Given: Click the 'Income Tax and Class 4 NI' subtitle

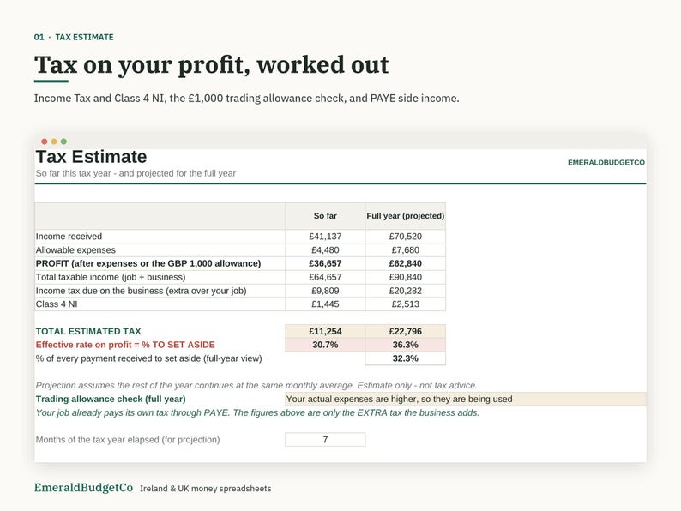Looking at the screenshot, I should (246, 98).
